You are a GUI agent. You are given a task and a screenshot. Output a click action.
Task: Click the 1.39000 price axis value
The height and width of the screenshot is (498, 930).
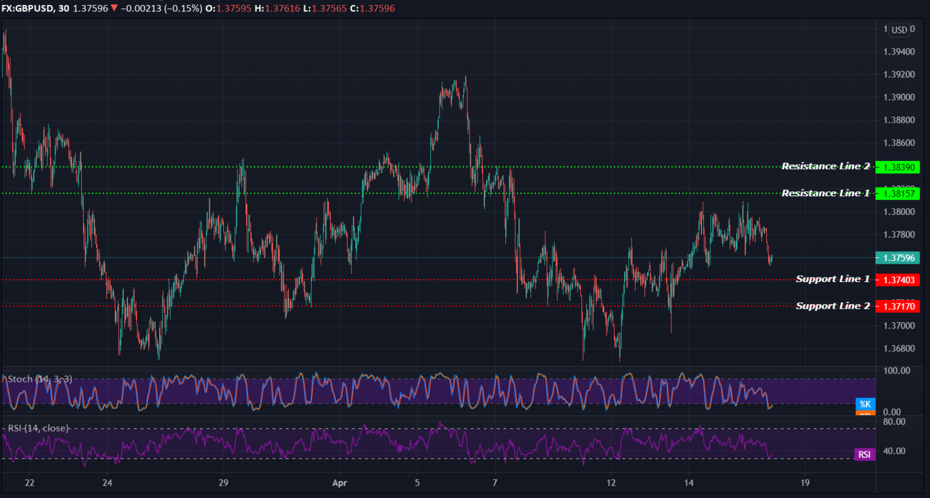899,97
